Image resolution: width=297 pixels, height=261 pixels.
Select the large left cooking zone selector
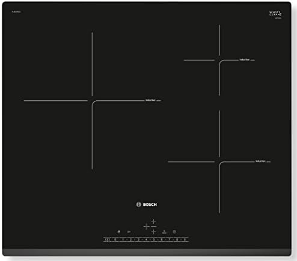click(x=147, y=227)
